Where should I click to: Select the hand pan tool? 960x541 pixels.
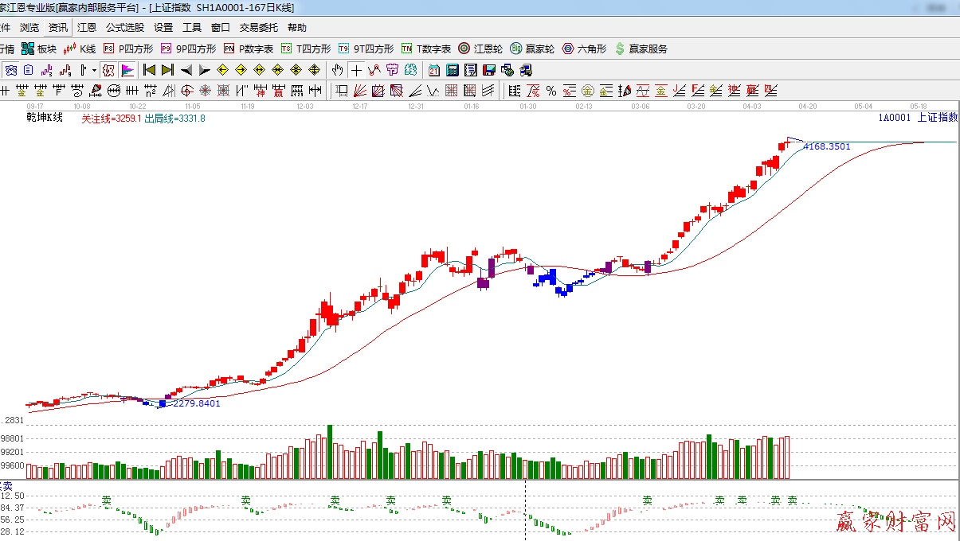[338, 70]
